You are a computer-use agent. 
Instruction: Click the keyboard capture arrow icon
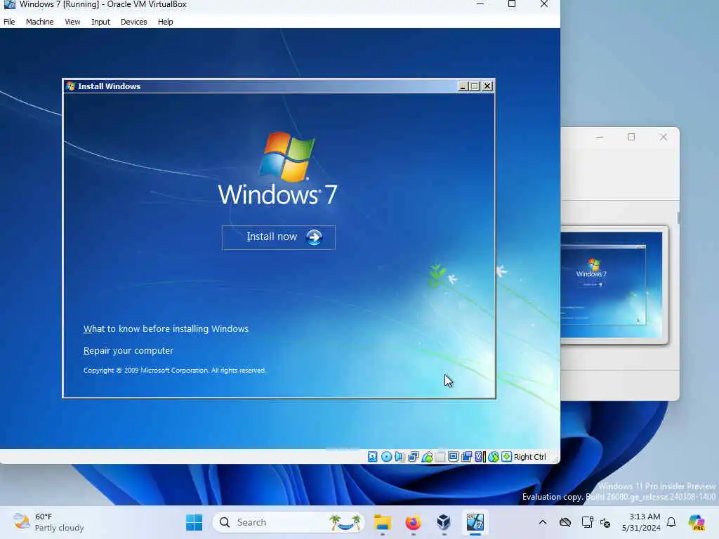coord(506,456)
